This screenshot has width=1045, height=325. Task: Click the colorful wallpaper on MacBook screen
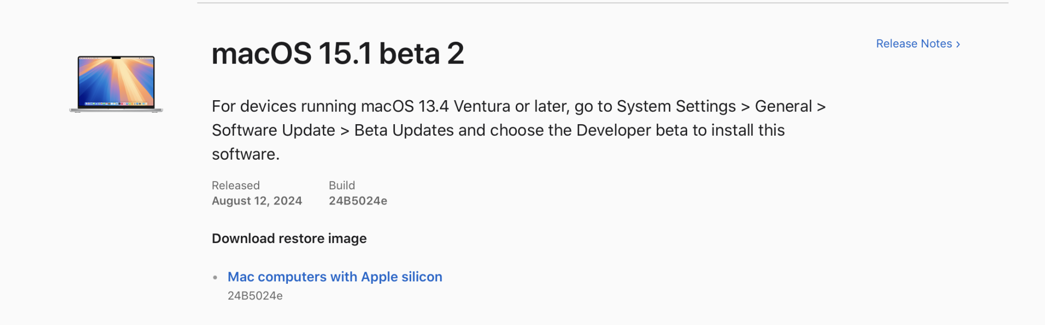click(x=116, y=79)
